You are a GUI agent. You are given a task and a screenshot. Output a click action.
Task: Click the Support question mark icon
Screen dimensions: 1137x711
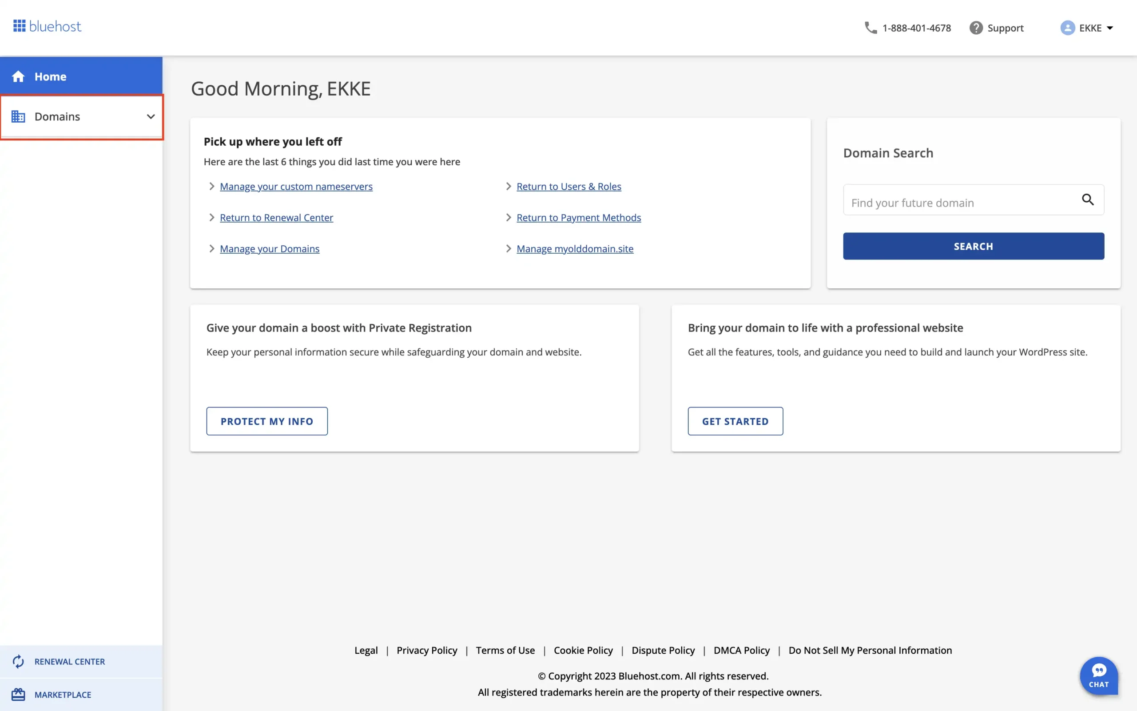click(x=976, y=28)
